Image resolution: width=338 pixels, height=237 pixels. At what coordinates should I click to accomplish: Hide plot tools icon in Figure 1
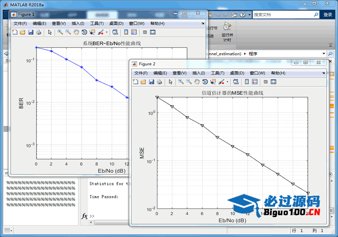(145, 32)
